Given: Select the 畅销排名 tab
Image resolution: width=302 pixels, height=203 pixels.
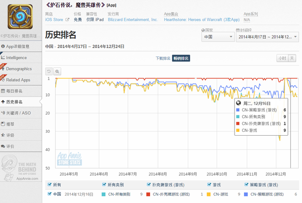Looking at the screenshot, I should [x=181, y=58].
